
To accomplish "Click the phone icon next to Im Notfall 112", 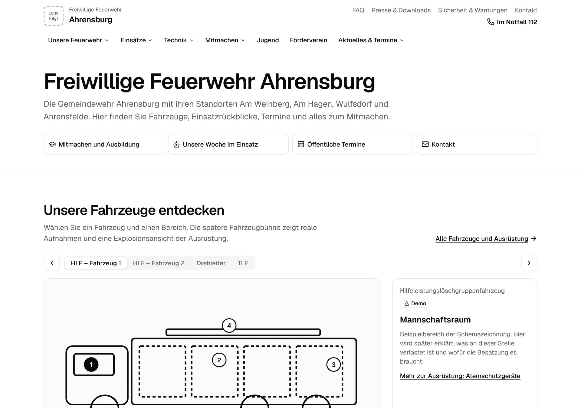I will 490,22.
